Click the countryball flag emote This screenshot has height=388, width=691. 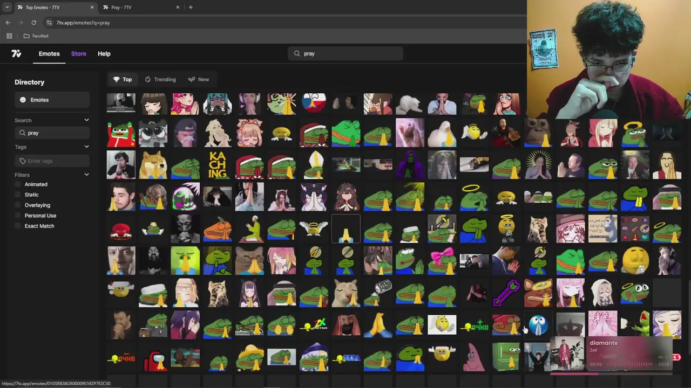click(x=314, y=103)
